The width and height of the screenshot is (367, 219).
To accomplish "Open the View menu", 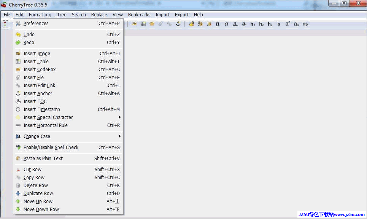I will coord(118,15).
